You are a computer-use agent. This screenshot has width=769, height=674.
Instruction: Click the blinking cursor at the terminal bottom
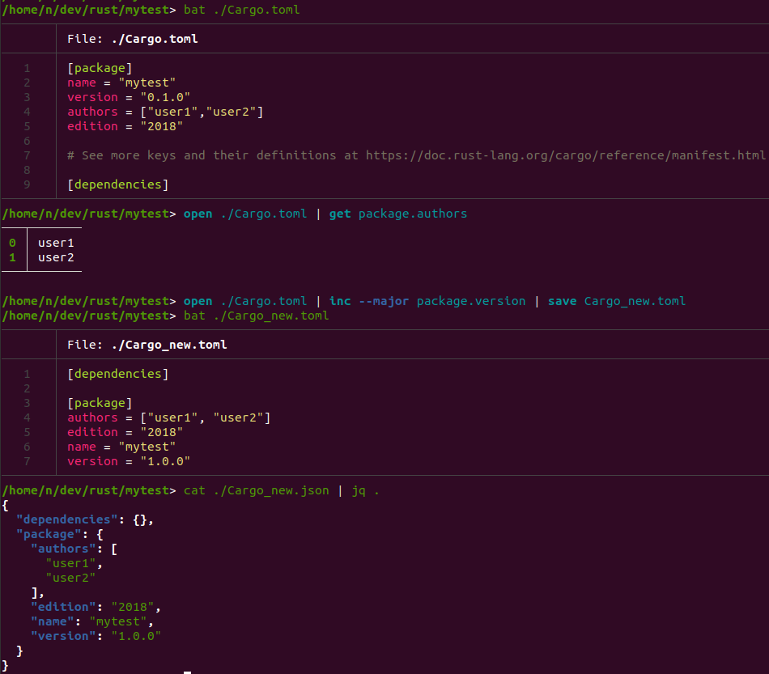[187, 671]
